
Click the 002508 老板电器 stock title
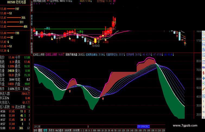[17, 2]
